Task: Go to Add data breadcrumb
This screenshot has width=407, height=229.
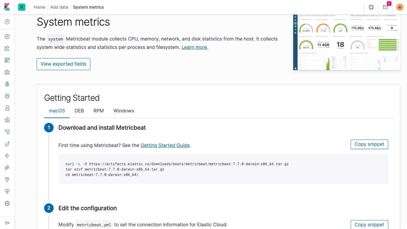Action: (59, 7)
